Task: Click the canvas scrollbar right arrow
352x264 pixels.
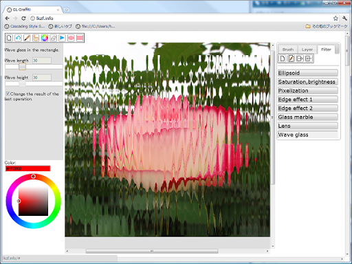Action: click(x=267, y=251)
